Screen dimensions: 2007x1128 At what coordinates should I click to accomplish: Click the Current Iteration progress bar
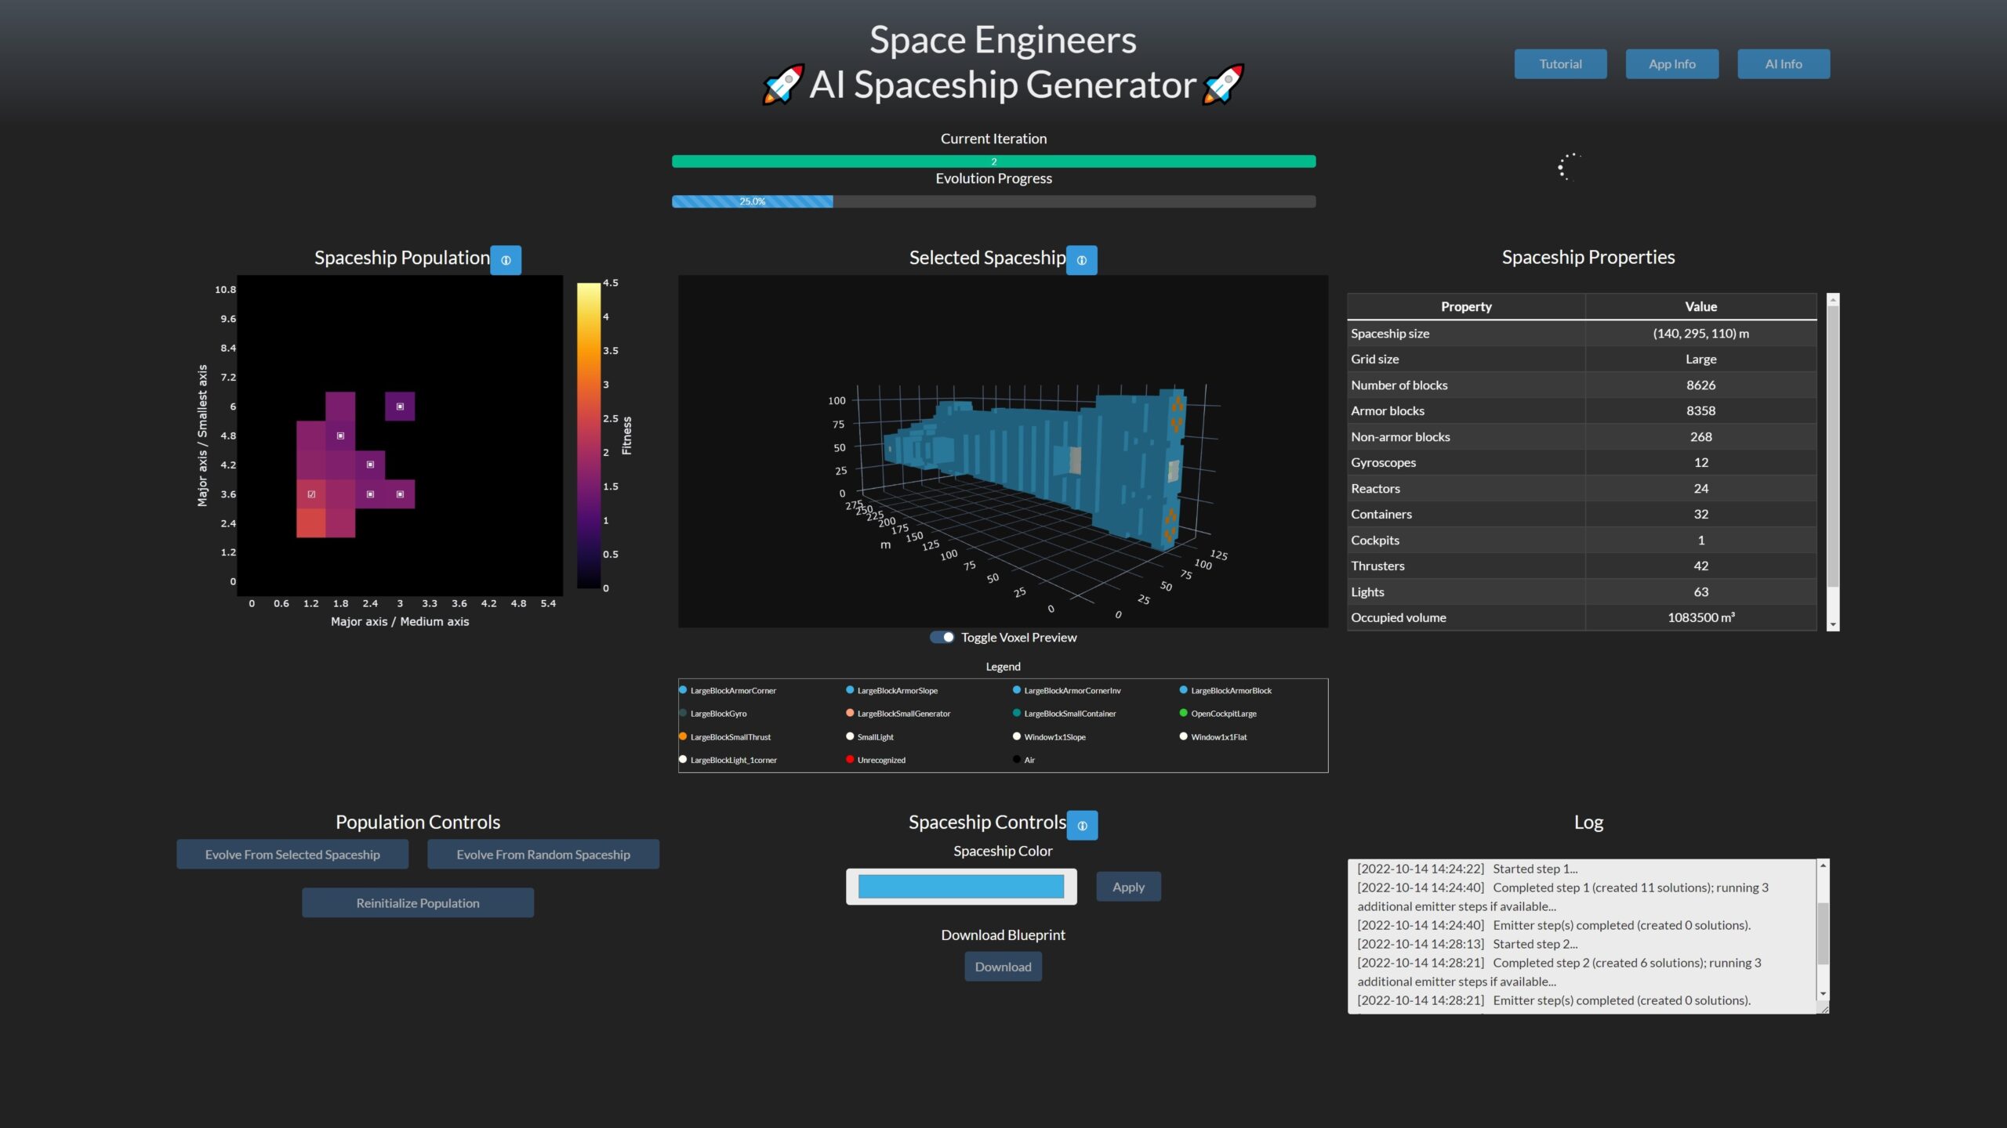click(993, 161)
